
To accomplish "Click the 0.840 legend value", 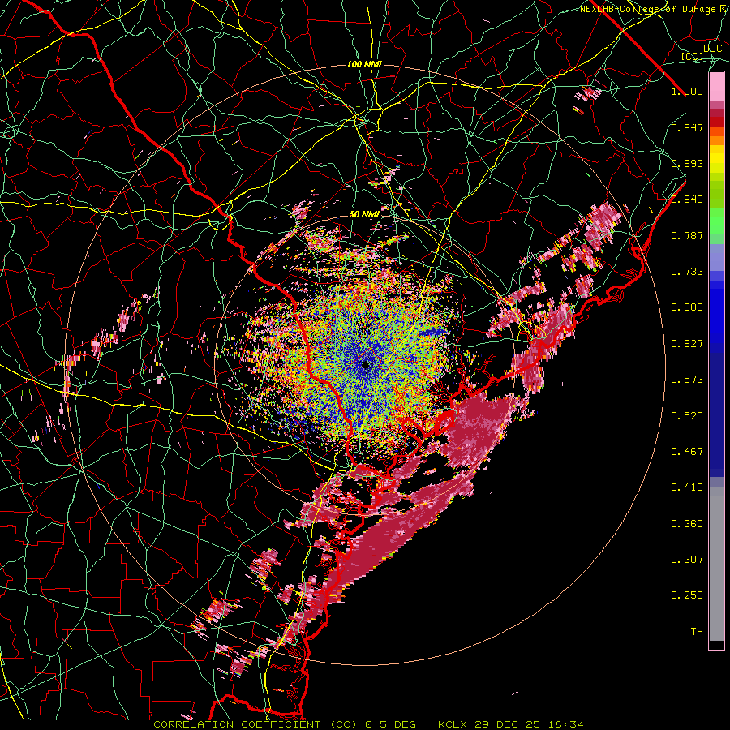I will (687, 200).
